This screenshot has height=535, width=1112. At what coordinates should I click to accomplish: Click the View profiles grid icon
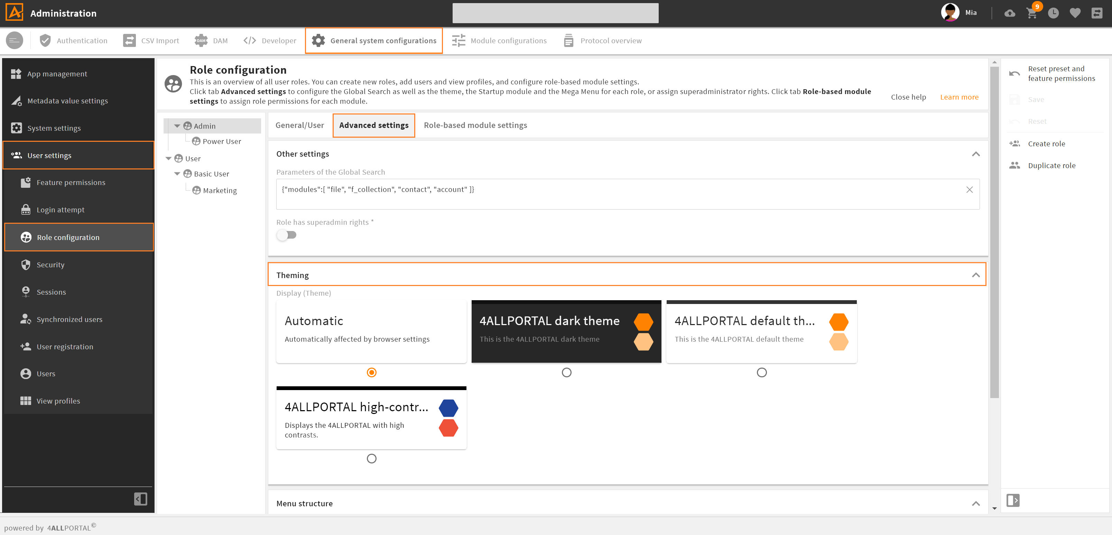click(x=26, y=401)
